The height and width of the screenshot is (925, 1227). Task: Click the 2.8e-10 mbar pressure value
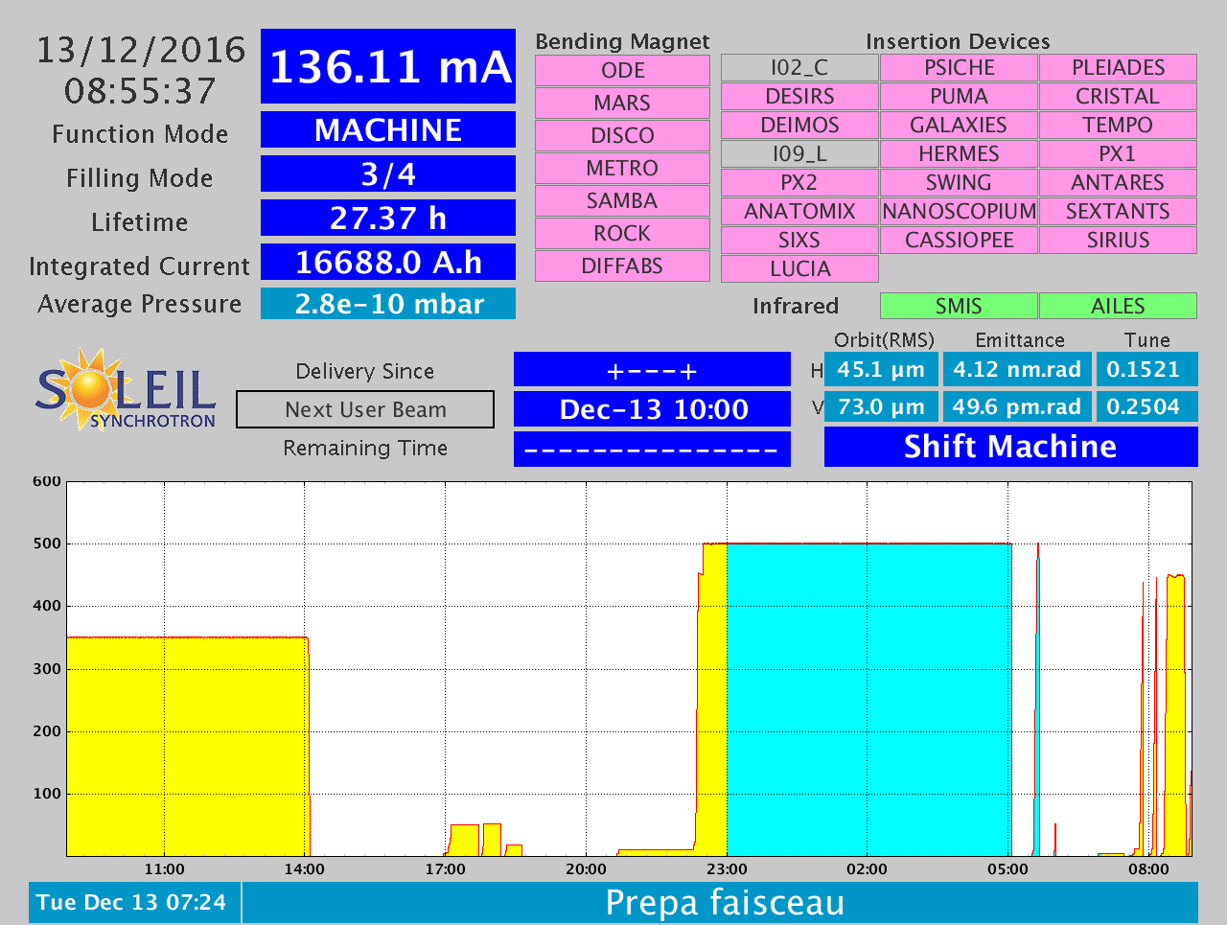388,304
